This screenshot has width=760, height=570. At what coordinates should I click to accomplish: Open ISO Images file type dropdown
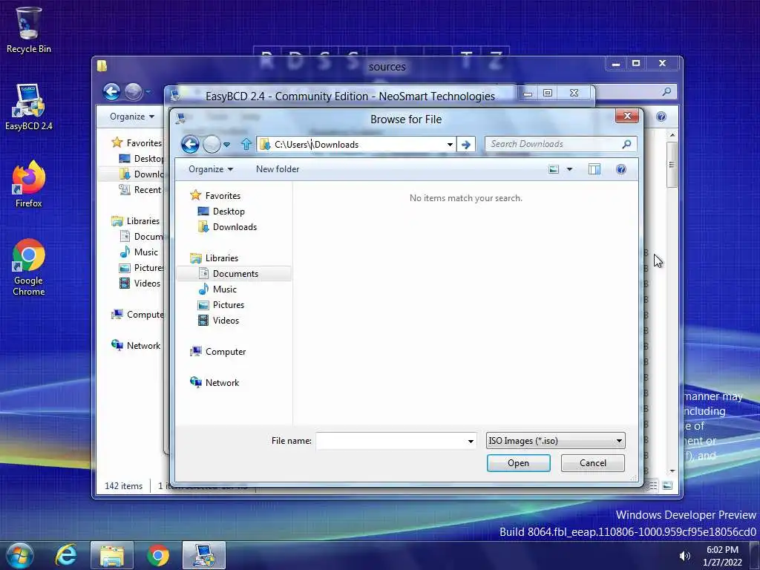(x=555, y=441)
